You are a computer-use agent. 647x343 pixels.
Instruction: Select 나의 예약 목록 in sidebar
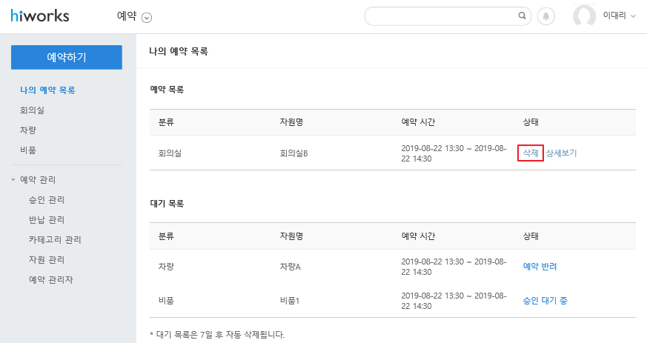47,90
